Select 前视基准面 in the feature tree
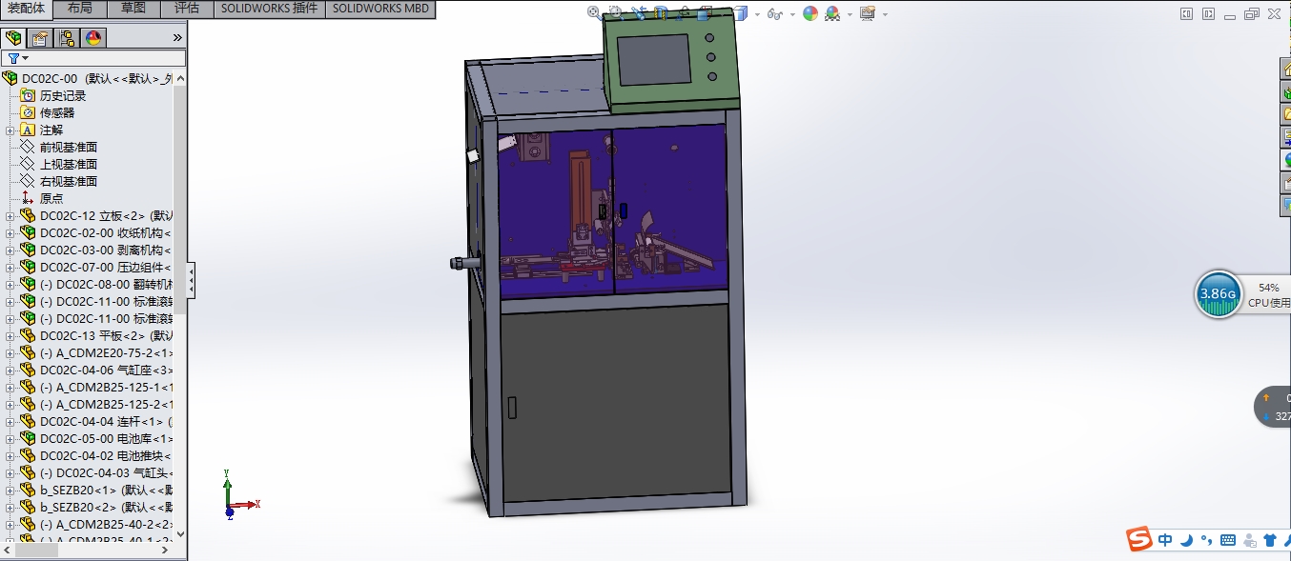 (68, 148)
